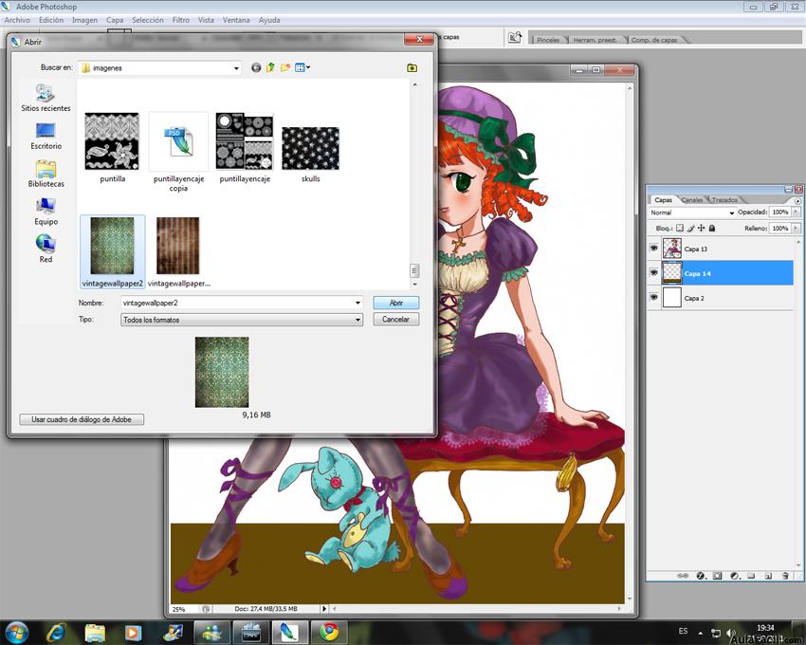Open the Capas panel options menu
Image resolution: width=806 pixels, height=645 pixels.
(x=797, y=201)
